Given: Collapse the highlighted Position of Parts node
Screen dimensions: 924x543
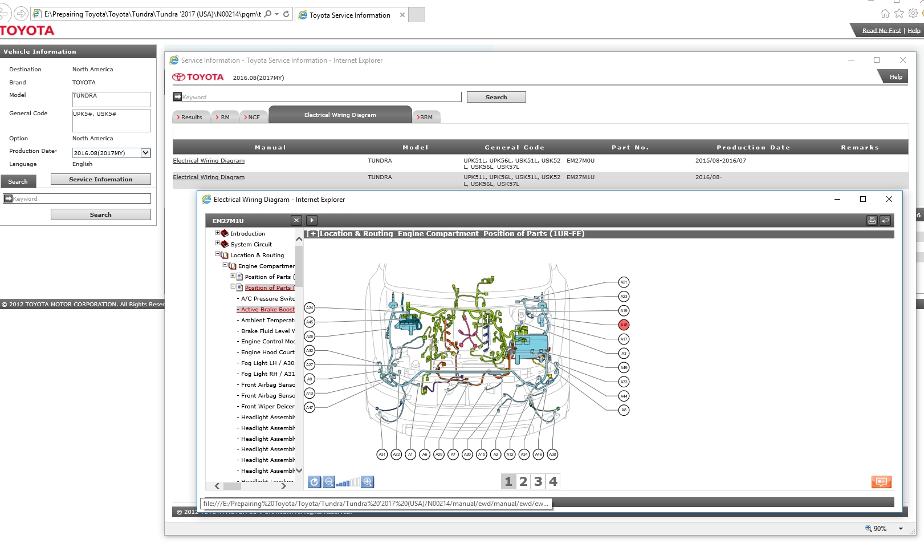Looking at the screenshot, I should (233, 287).
